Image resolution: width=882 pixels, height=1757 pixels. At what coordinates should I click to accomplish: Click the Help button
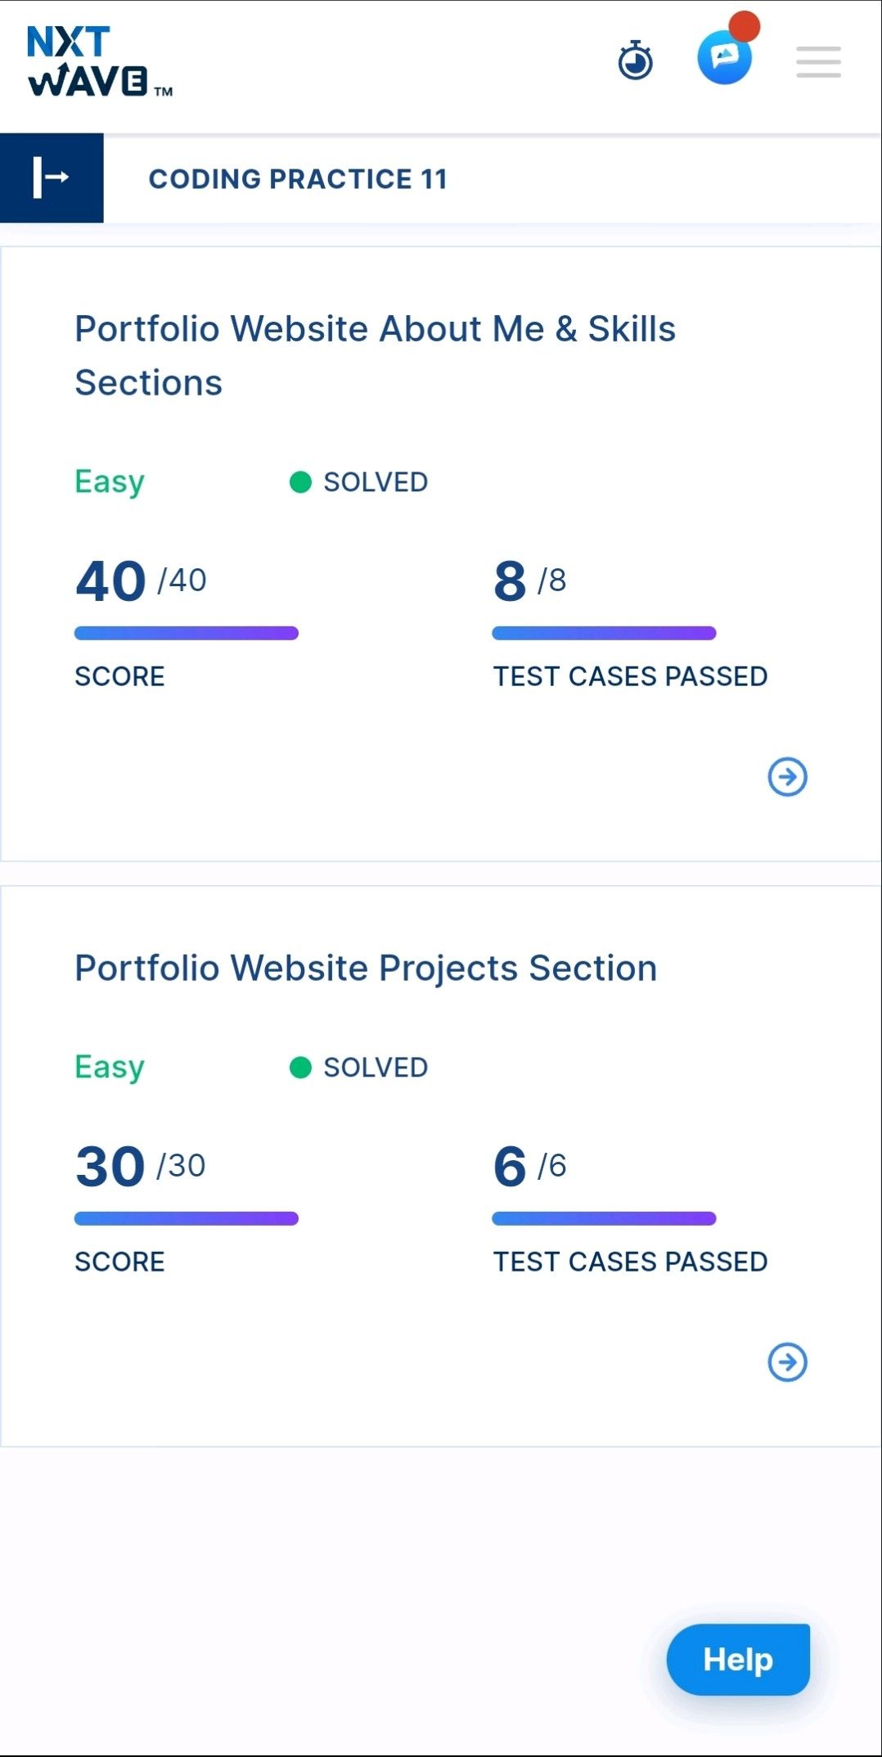coord(738,1659)
